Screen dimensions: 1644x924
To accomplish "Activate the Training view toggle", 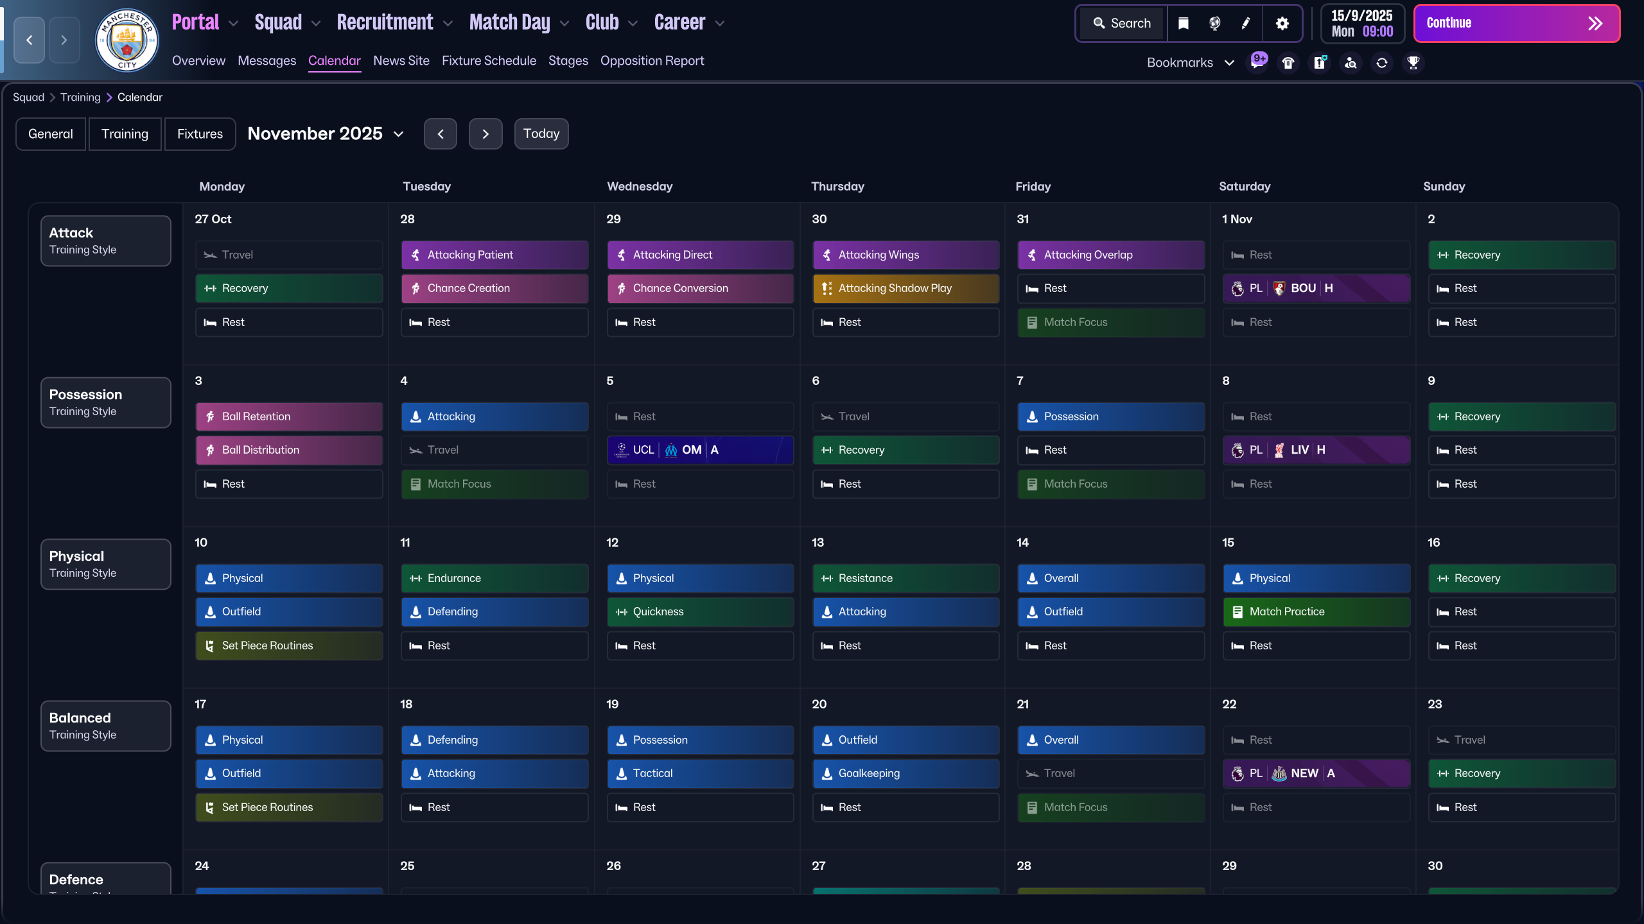I will (x=125, y=133).
